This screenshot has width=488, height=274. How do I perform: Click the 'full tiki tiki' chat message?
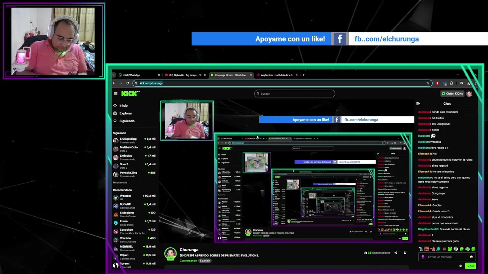pos(438,118)
